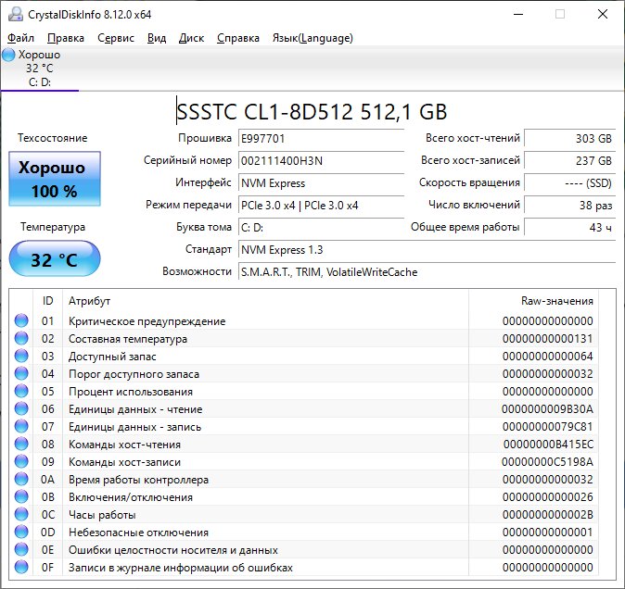Click the Скорость вращения value ---- (SSD)
Viewport: 625px width, 589px height.
tap(570, 183)
